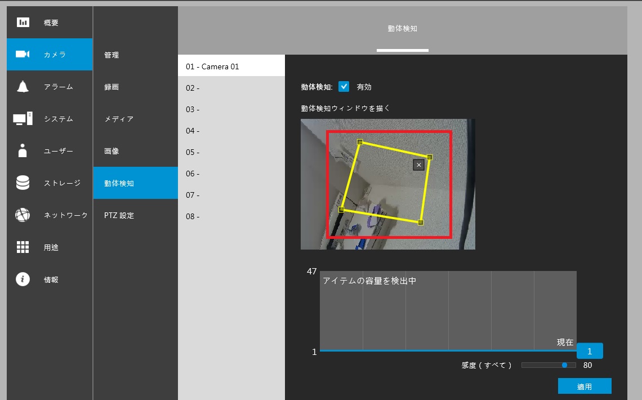
Task: Open the アラーム section label
Action: click(59, 87)
